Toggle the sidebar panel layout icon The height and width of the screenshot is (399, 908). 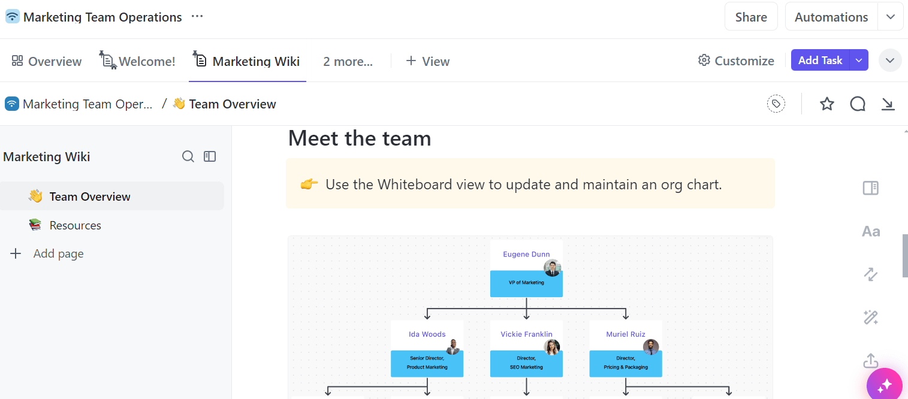[210, 156]
